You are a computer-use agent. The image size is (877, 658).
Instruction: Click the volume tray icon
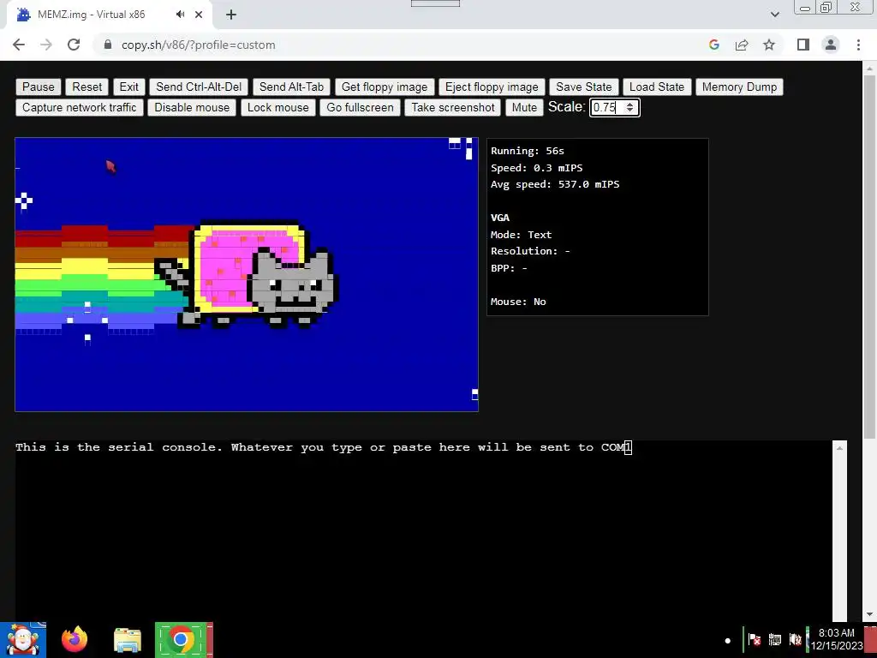click(x=795, y=639)
